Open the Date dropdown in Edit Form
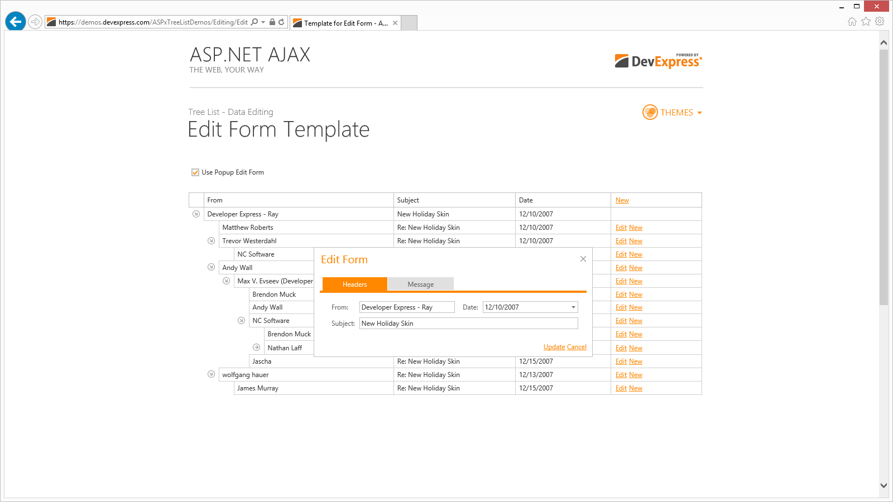The image size is (893, 502). (573, 307)
